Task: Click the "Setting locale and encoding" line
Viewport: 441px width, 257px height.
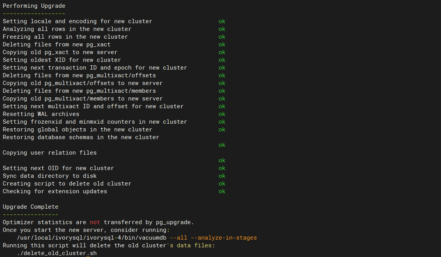Action: point(77,21)
